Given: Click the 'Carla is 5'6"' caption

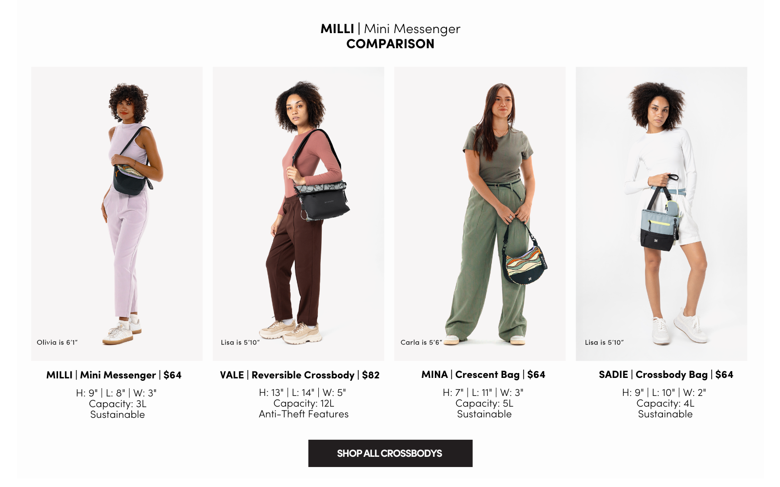Looking at the screenshot, I should pos(421,342).
